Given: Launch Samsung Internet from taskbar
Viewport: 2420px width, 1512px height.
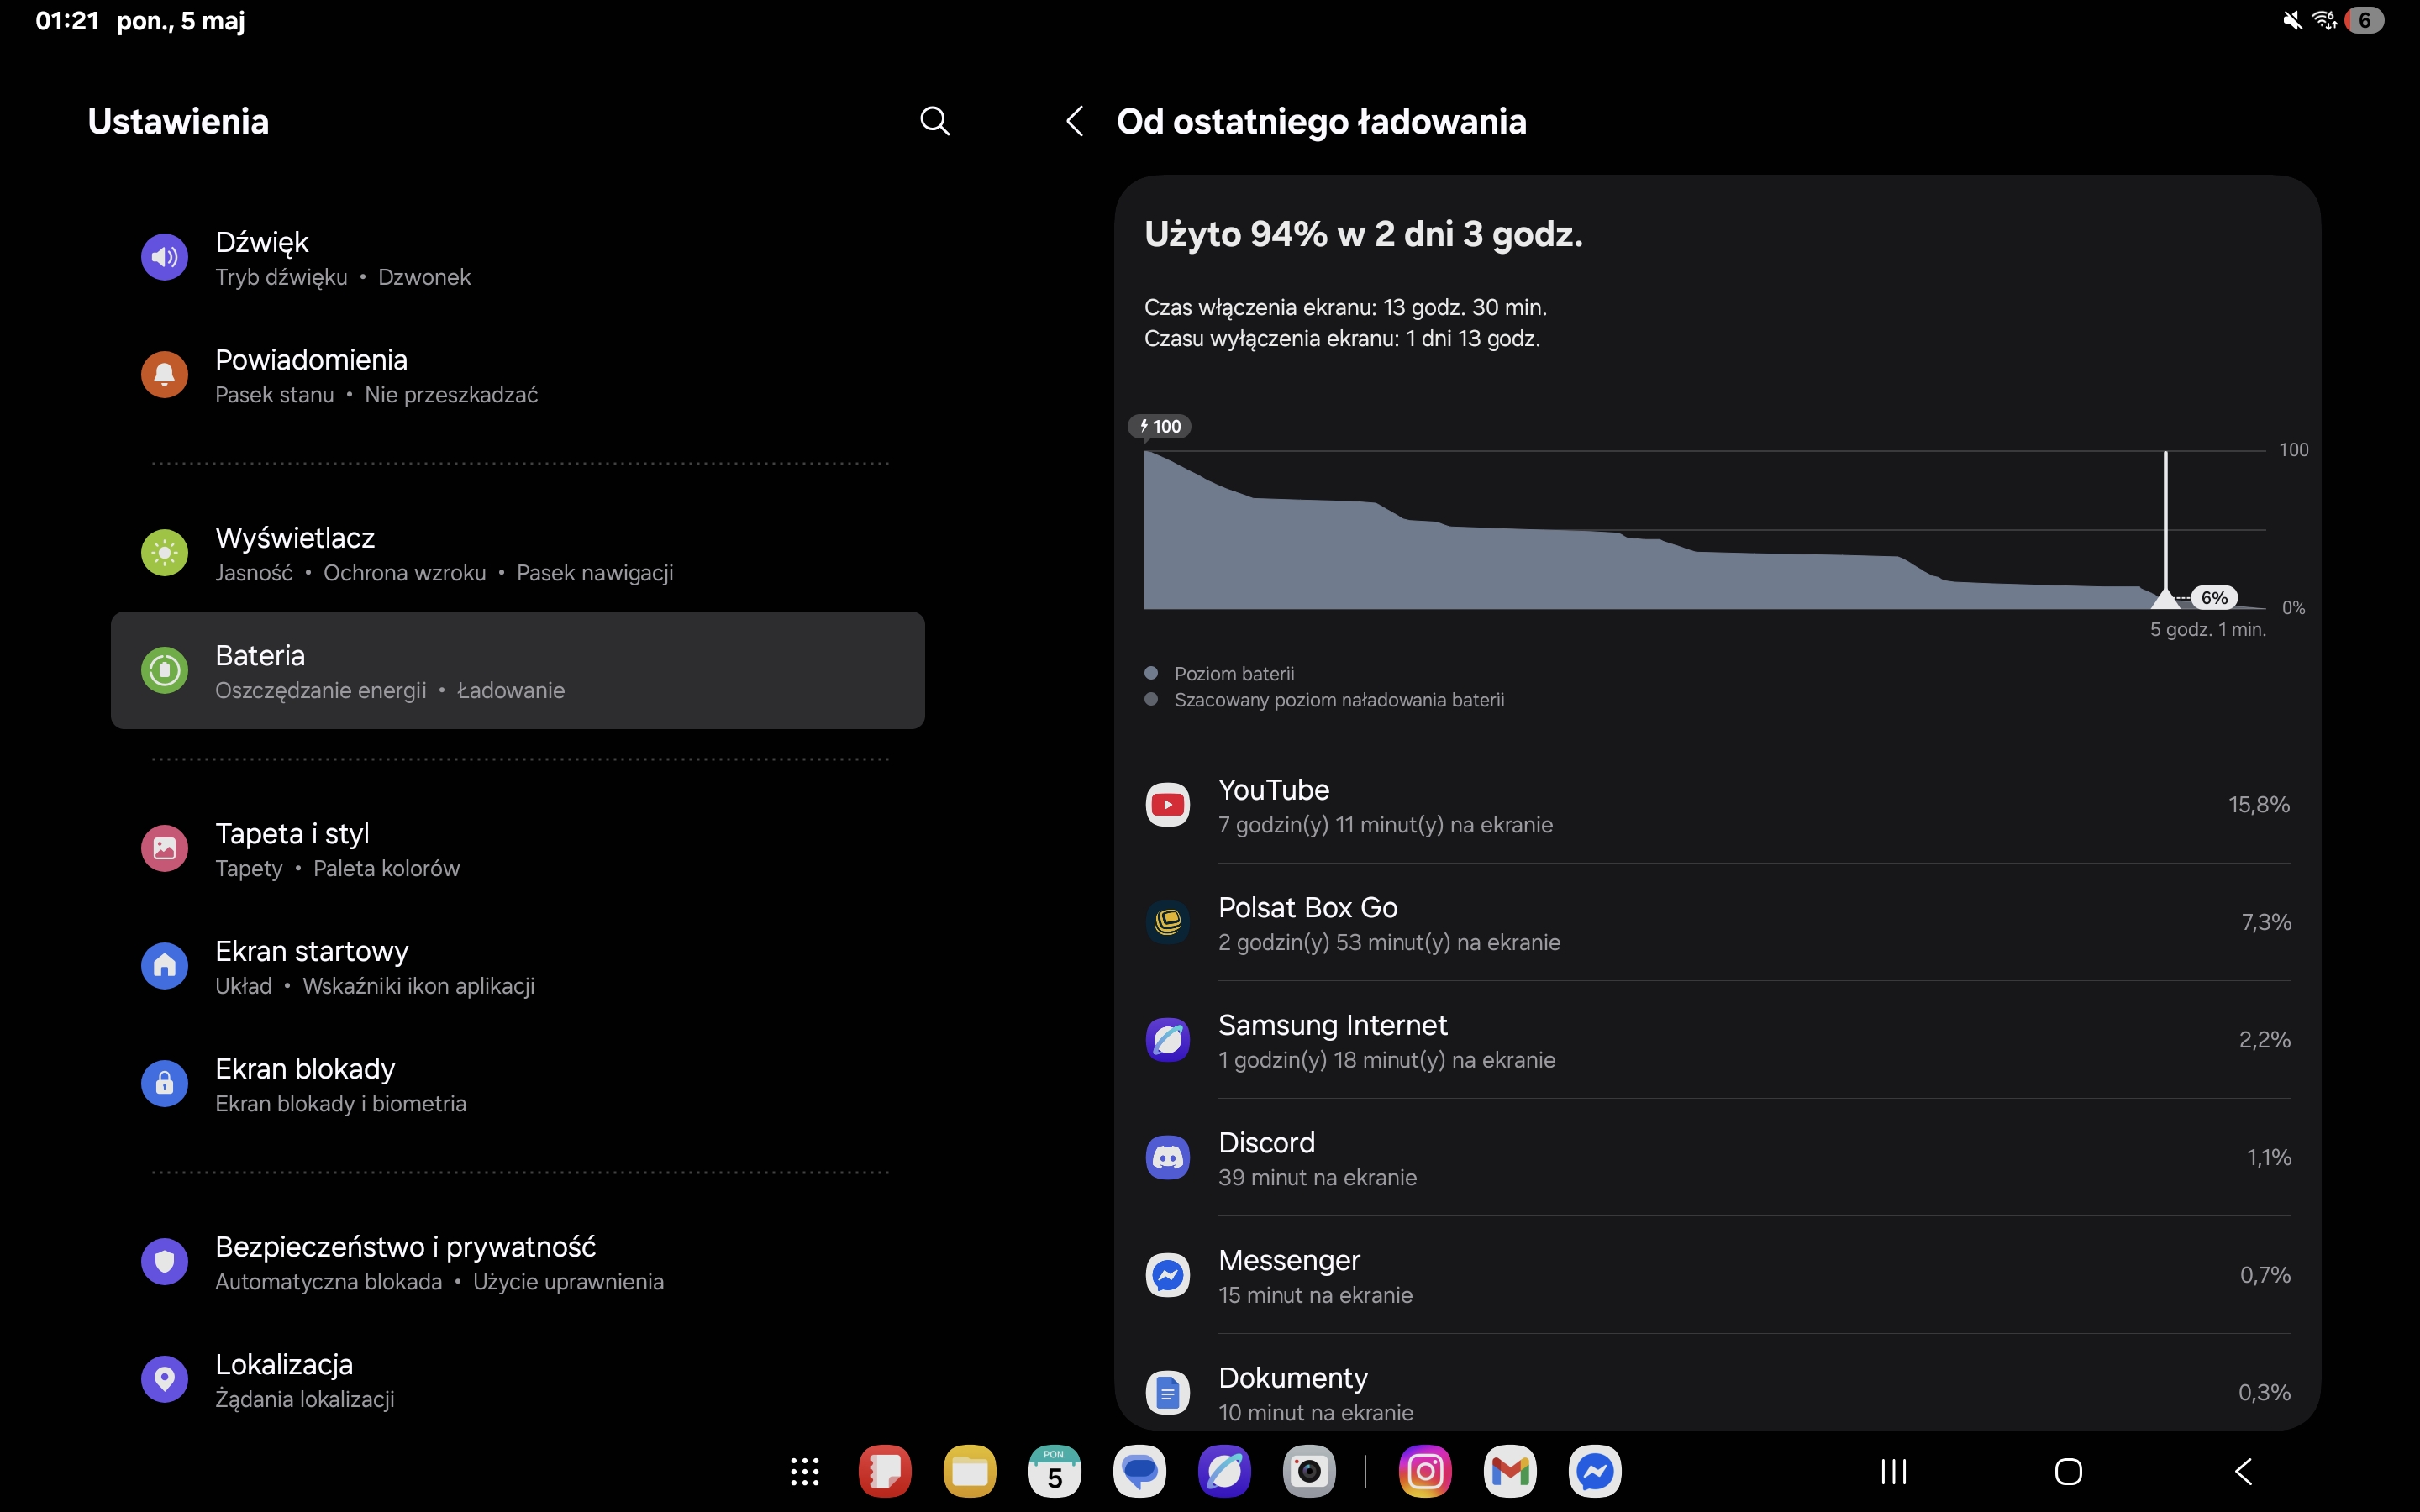Looking at the screenshot, I should point(1225,1471).
